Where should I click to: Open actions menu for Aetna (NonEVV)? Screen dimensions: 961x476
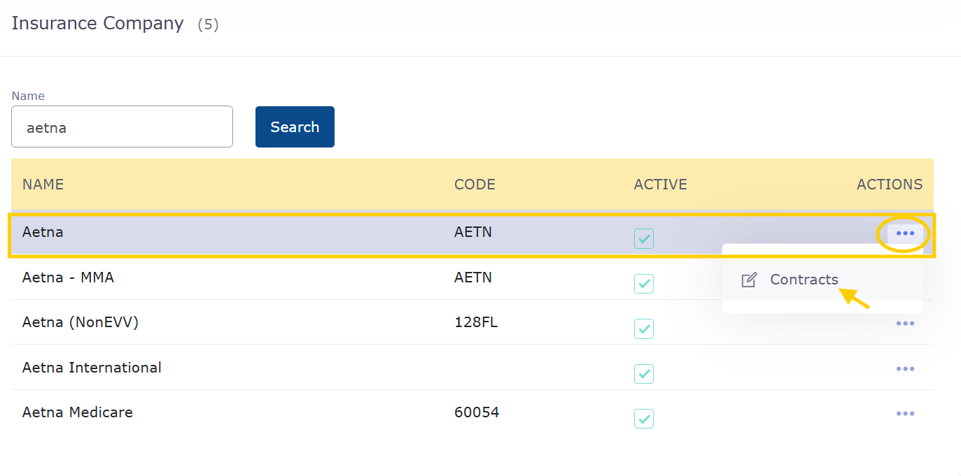(x=905, y=324)
